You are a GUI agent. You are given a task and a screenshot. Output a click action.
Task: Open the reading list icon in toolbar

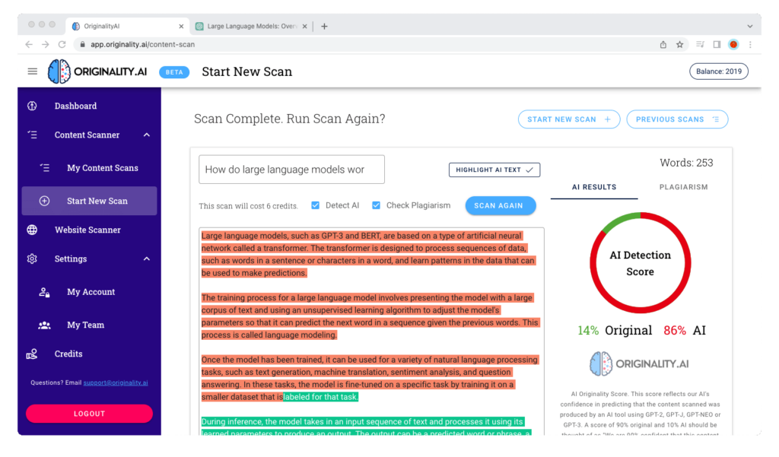tap(700, 44)
